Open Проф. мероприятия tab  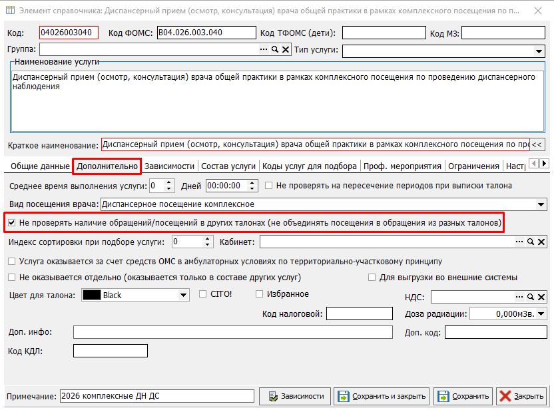[402, 166]
